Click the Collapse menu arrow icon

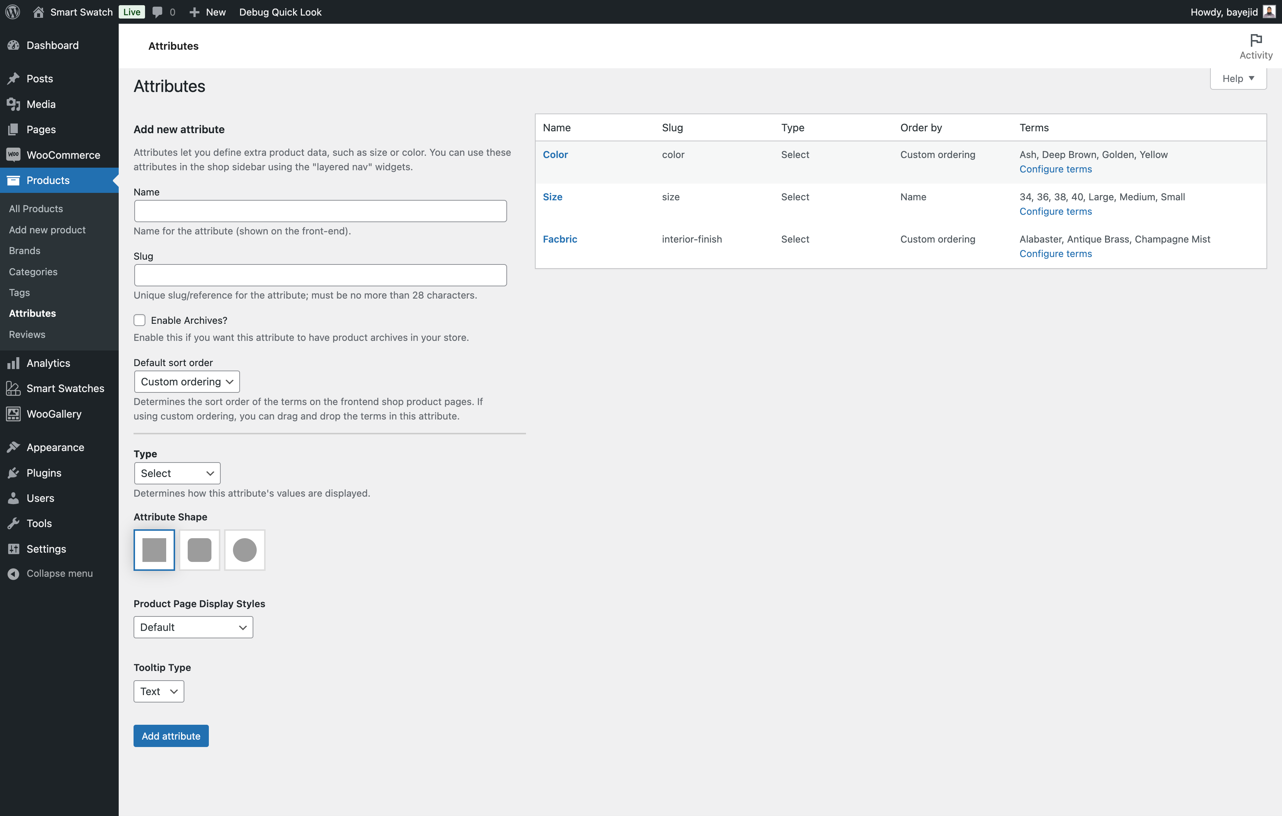click(13, 574)
